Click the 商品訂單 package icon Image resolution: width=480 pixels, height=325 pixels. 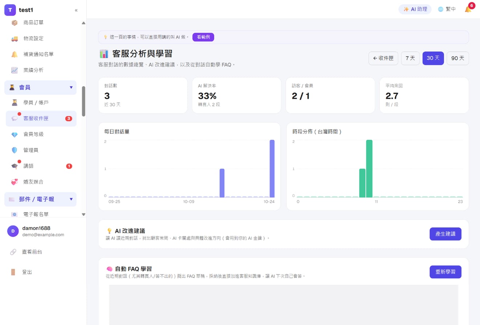point(15,22)
